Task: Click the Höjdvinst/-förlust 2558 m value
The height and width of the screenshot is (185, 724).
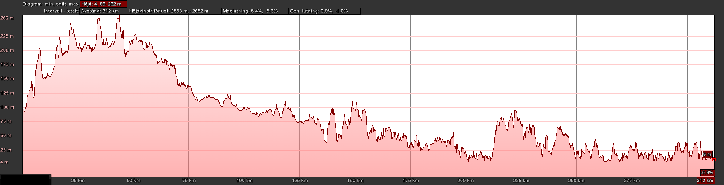Action: 174,11
